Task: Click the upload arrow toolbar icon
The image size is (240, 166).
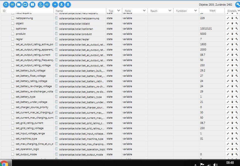Action: pos(62,4)
